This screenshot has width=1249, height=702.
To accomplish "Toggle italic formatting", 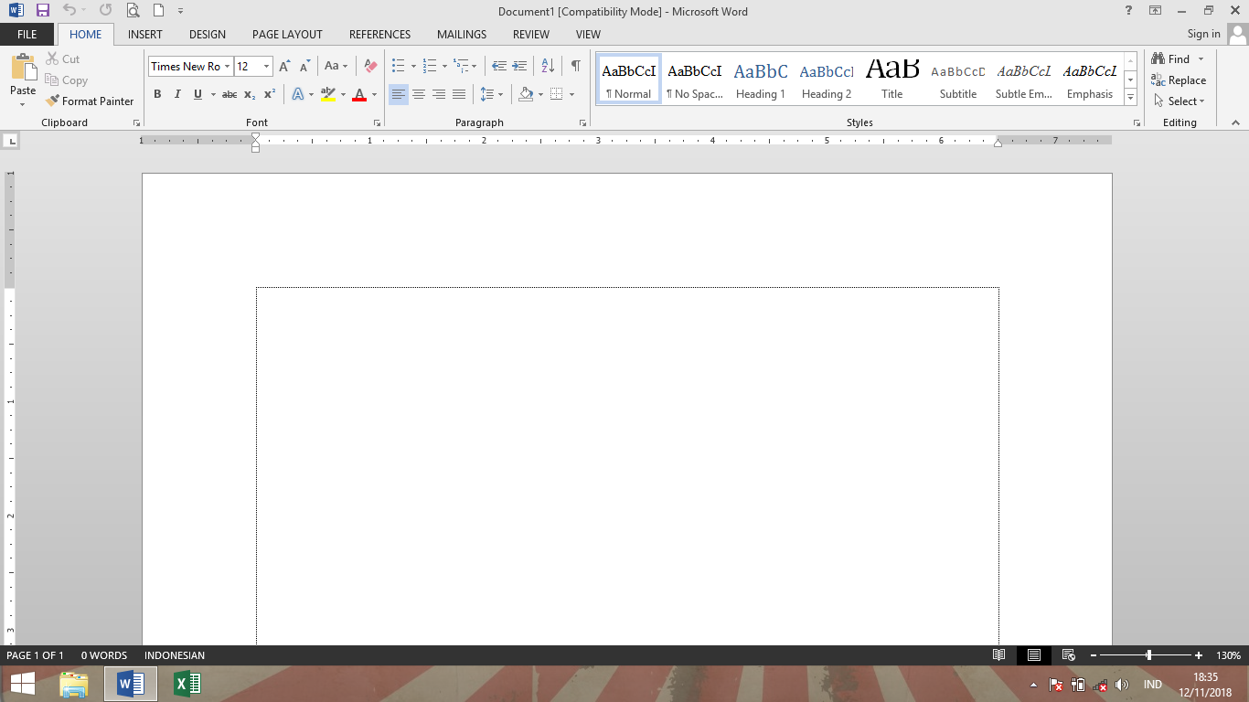I will tap(176, 94).
